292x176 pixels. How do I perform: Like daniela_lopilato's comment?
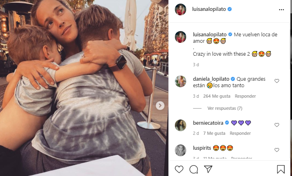277,81
